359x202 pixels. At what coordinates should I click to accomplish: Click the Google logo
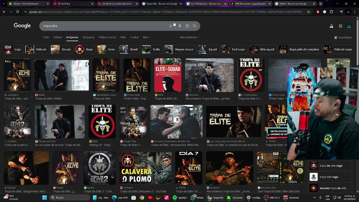click(22, 26)
